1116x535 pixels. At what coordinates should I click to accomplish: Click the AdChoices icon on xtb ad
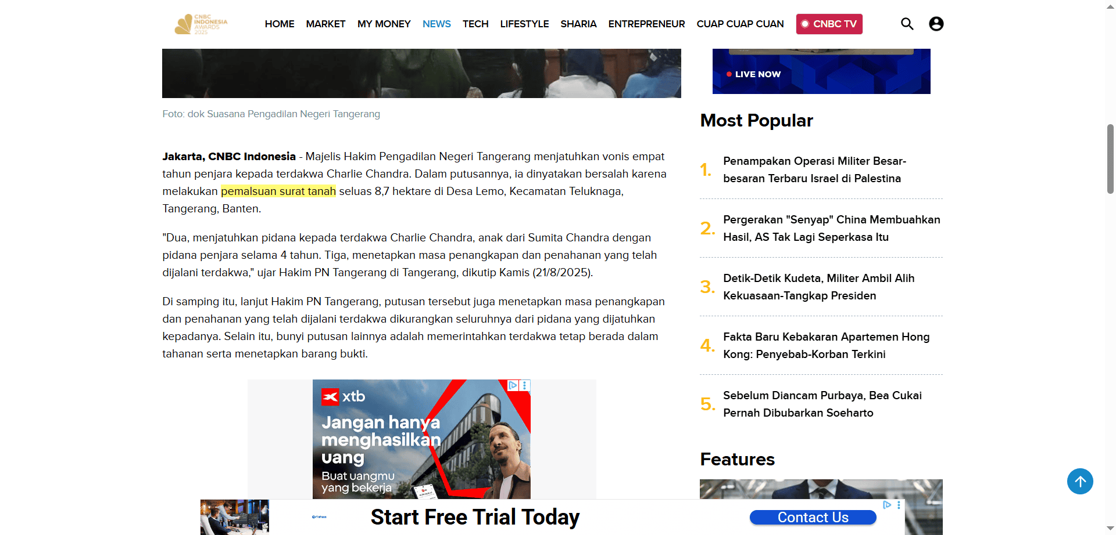(513, 385)
